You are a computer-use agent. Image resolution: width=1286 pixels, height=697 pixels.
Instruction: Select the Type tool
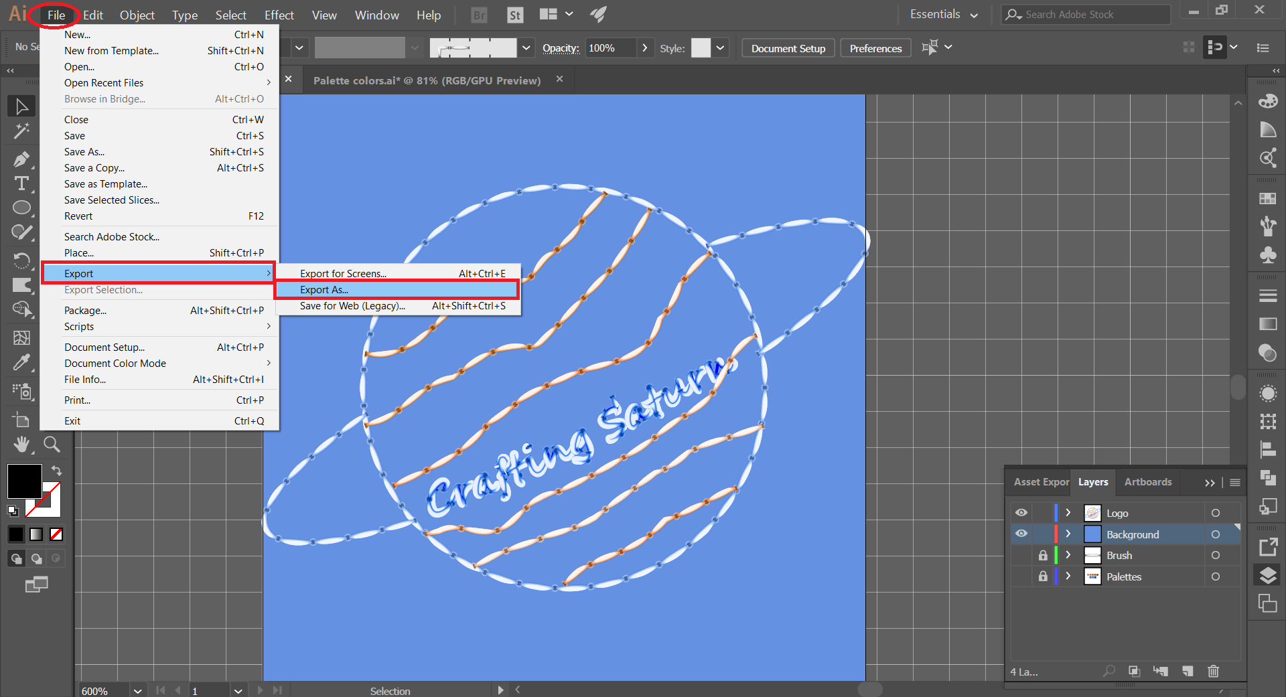click(21, 183)
